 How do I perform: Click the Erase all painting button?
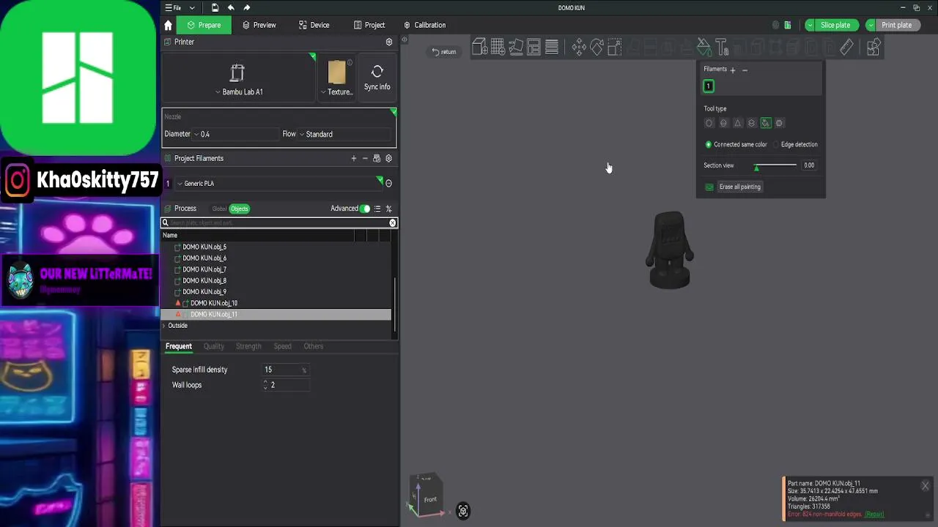point(740,187)
